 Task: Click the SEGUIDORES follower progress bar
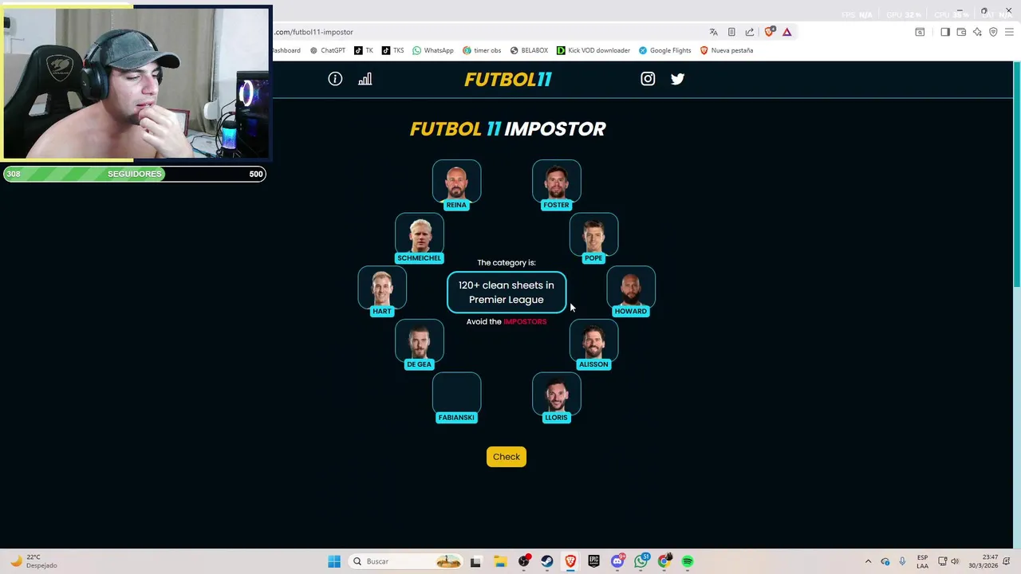[x=134, y=174]
